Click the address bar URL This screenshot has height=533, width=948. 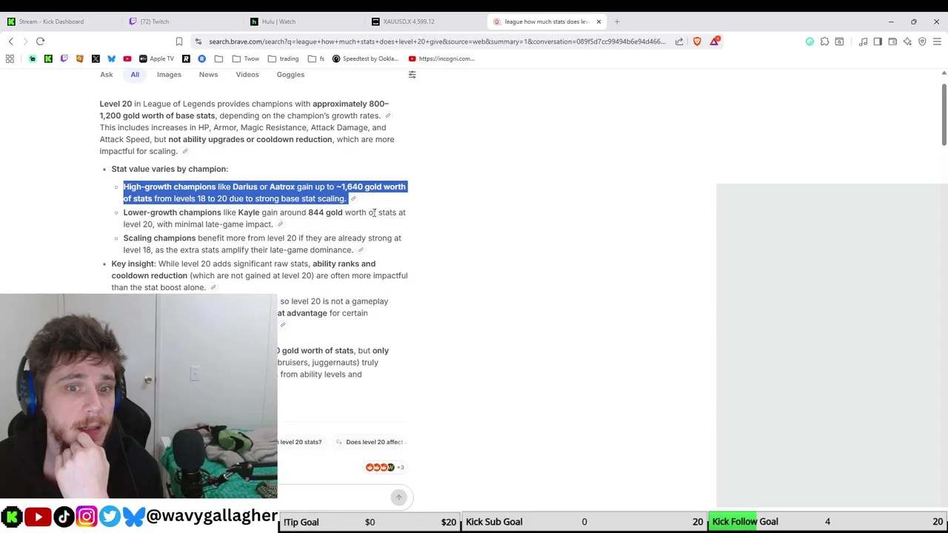(437, 41)
